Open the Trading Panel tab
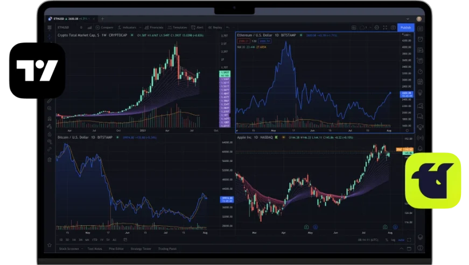The image size is (469, 265). 169,249
